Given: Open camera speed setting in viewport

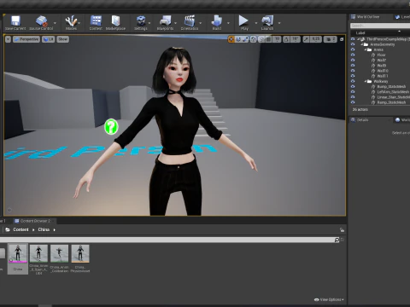Looking at the screenshot, I should click(331, 39).
